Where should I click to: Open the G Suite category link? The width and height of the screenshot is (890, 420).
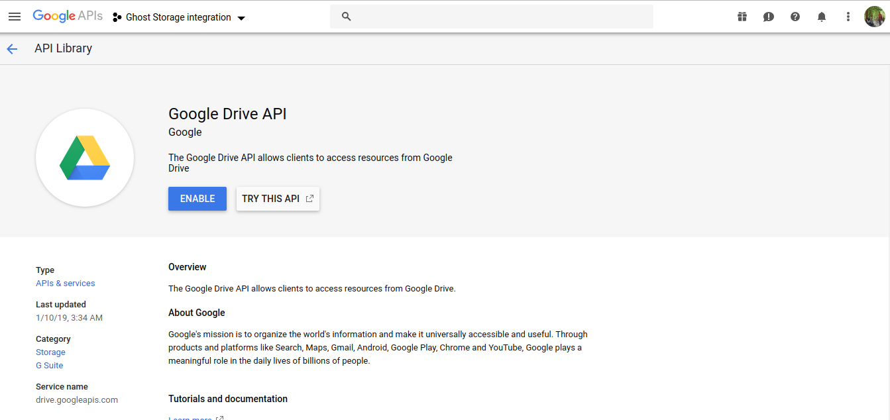50,366
